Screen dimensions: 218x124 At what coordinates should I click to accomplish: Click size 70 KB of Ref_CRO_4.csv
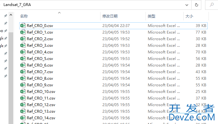[201, 52]
